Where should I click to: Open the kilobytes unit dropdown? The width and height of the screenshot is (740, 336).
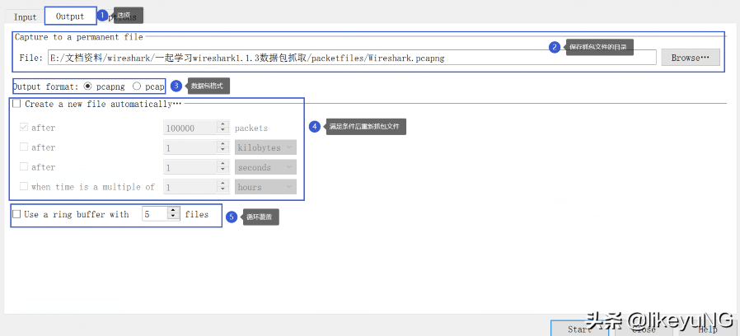coord(265,147)
